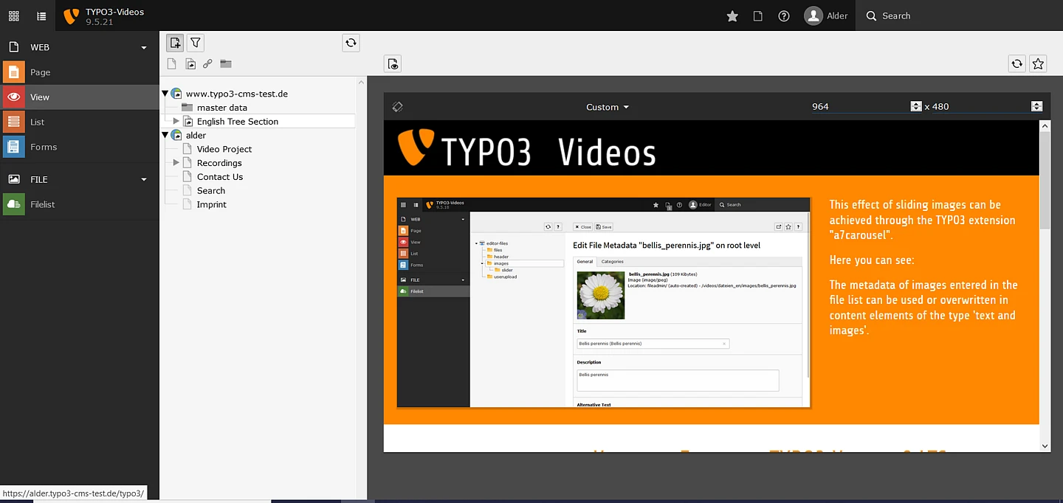Select Video Project page in tree
Screen dimensions: 1063x503
(x=224, y=149)
